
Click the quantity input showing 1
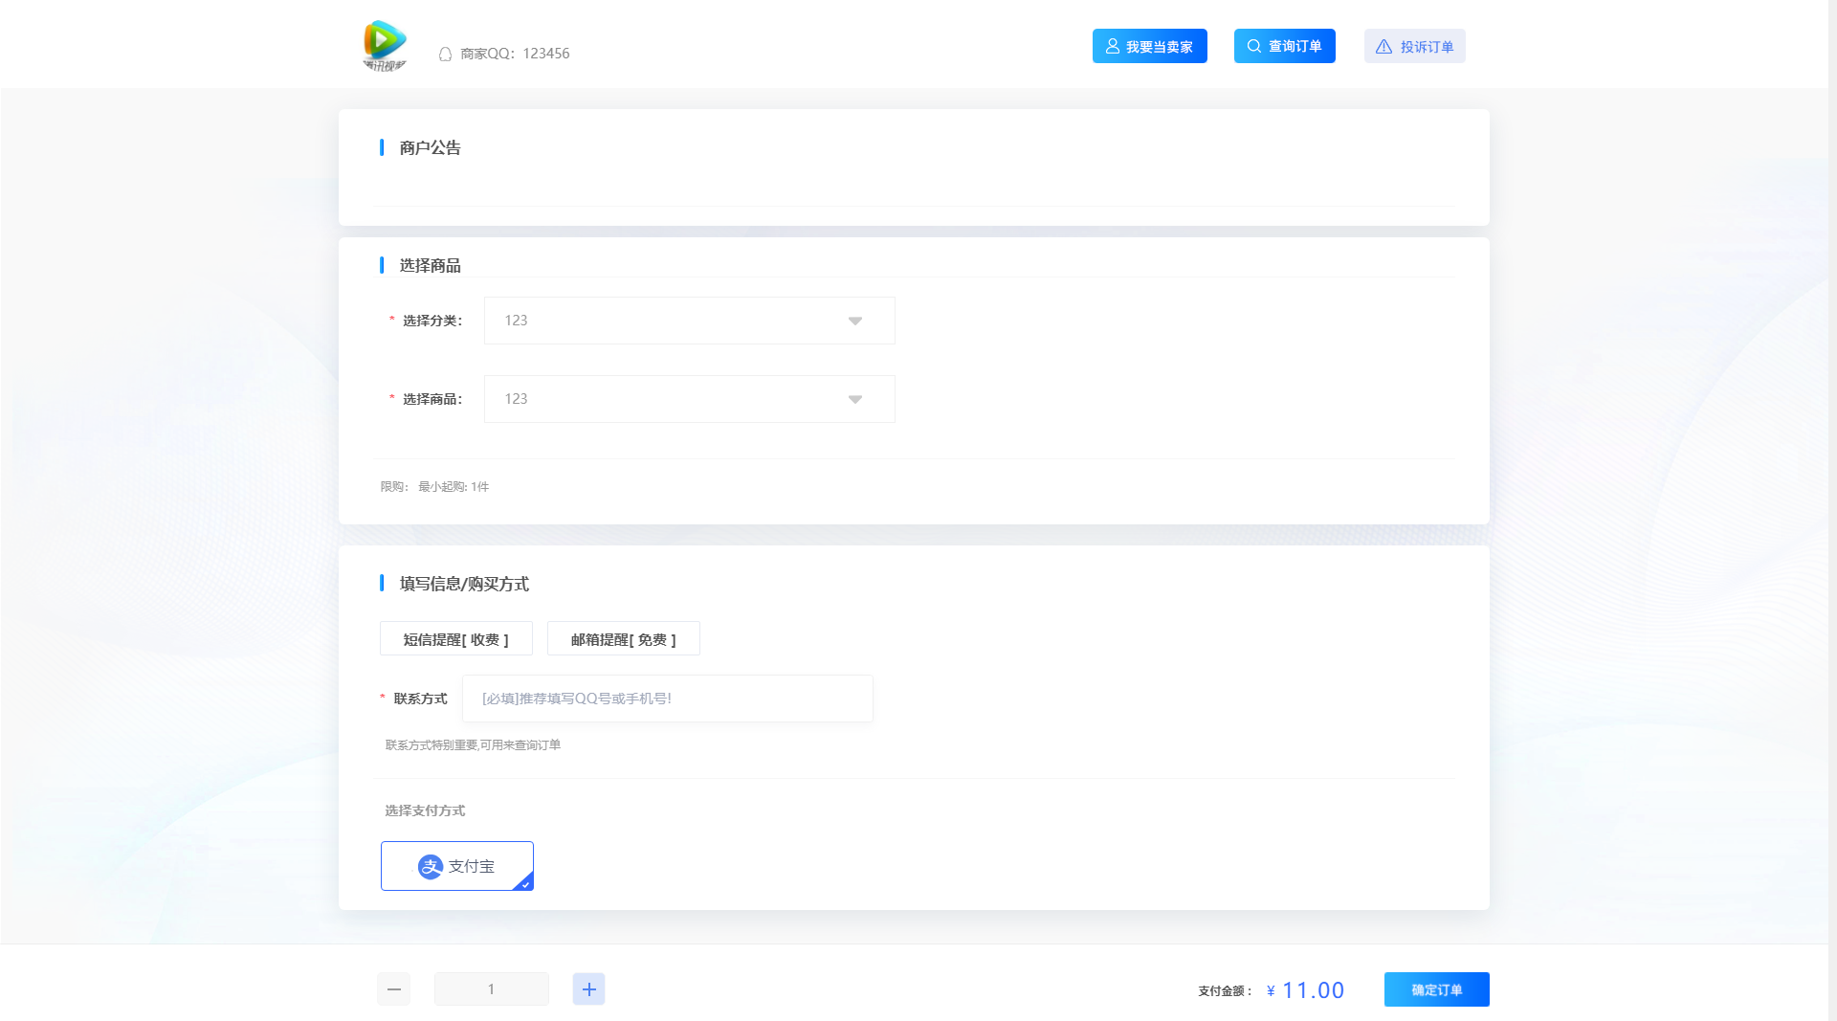click(x=492, y=989)
